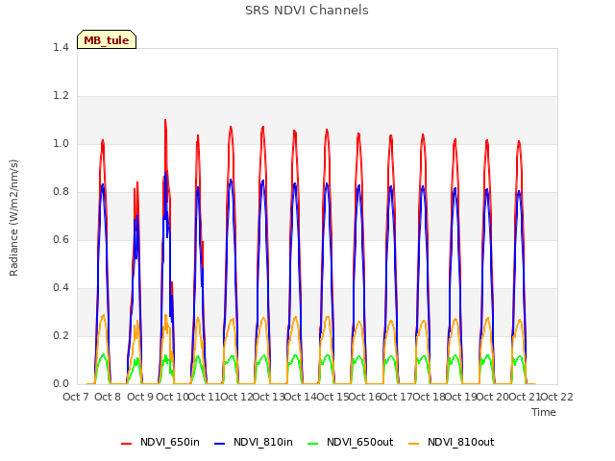Click the MB_tule annotation label
Screen dimensions: 615x461
(x=107, y=39)
